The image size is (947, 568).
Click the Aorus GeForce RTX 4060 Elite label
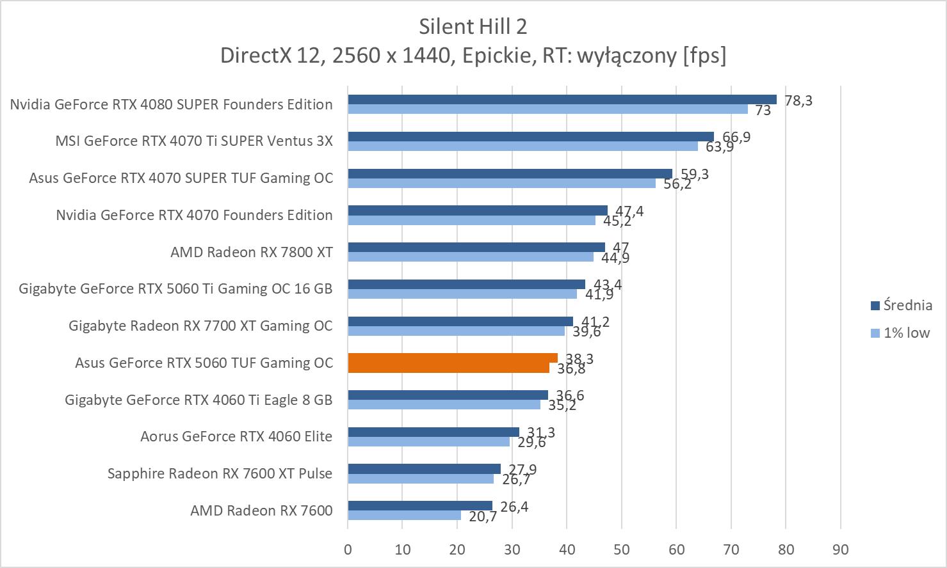pos(236,436)
